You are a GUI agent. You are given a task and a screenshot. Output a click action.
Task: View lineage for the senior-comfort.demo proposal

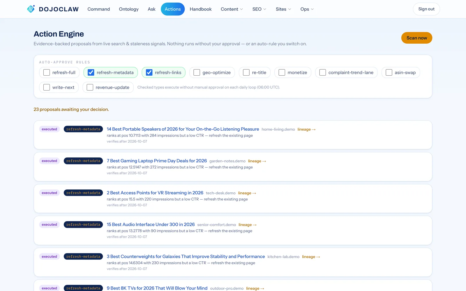(x=248, y=225)
